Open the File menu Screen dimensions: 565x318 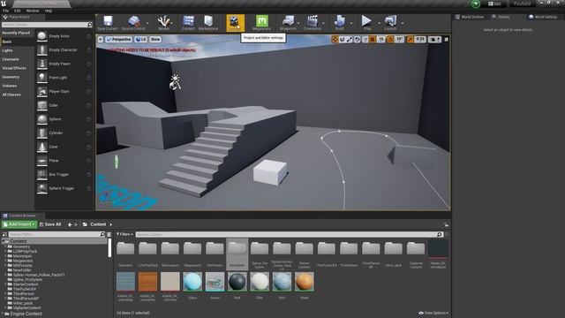(x=6, y=11)
